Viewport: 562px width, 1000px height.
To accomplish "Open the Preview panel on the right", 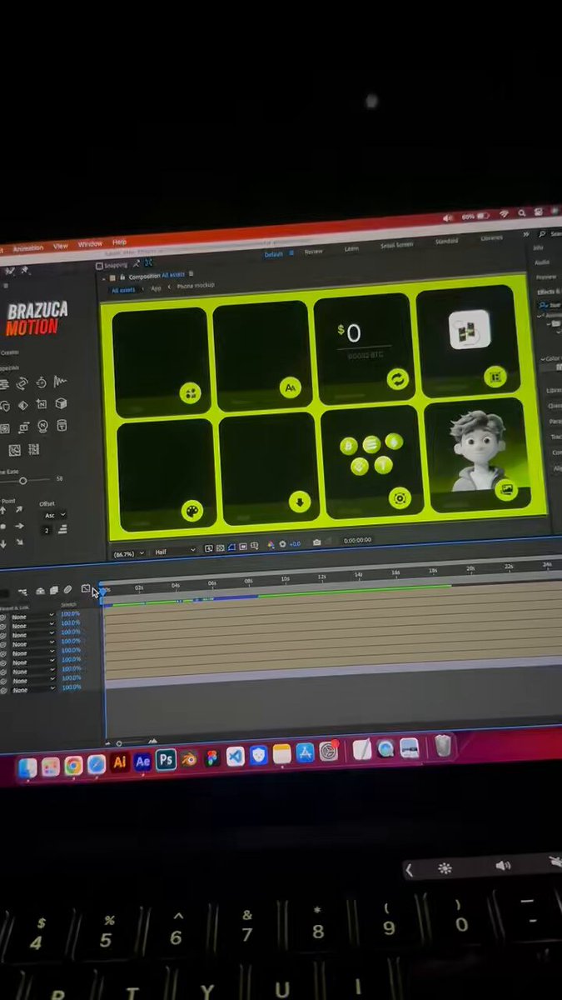I will click(546, 277).
